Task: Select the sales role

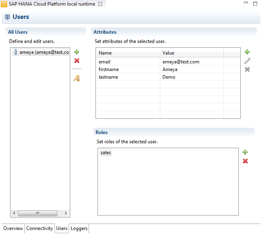Action: point(106,153)
